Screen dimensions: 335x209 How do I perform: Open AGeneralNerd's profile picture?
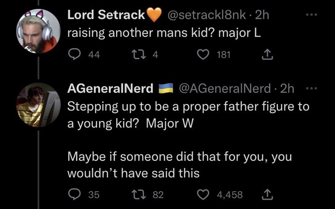pyautogui.click(x=38, y=105)
